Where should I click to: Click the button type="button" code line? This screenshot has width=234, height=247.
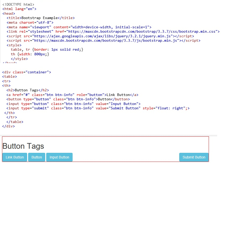click(68, 99)
